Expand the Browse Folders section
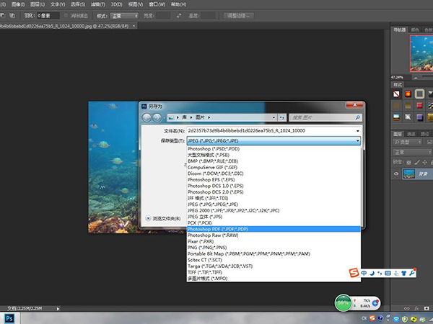The image size is (433, 324). pyautogui.click(x=147, y=217)
